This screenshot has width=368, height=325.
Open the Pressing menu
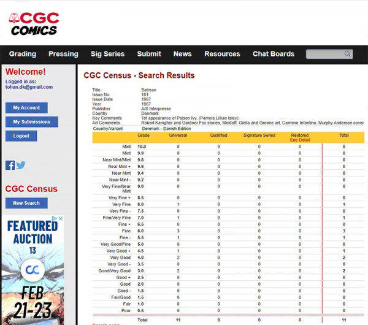[x=63, y=54]
